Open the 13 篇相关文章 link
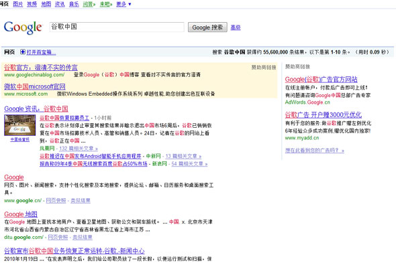Image resolution: width=396 pixels, height=263 pixels. coord(183,156)
